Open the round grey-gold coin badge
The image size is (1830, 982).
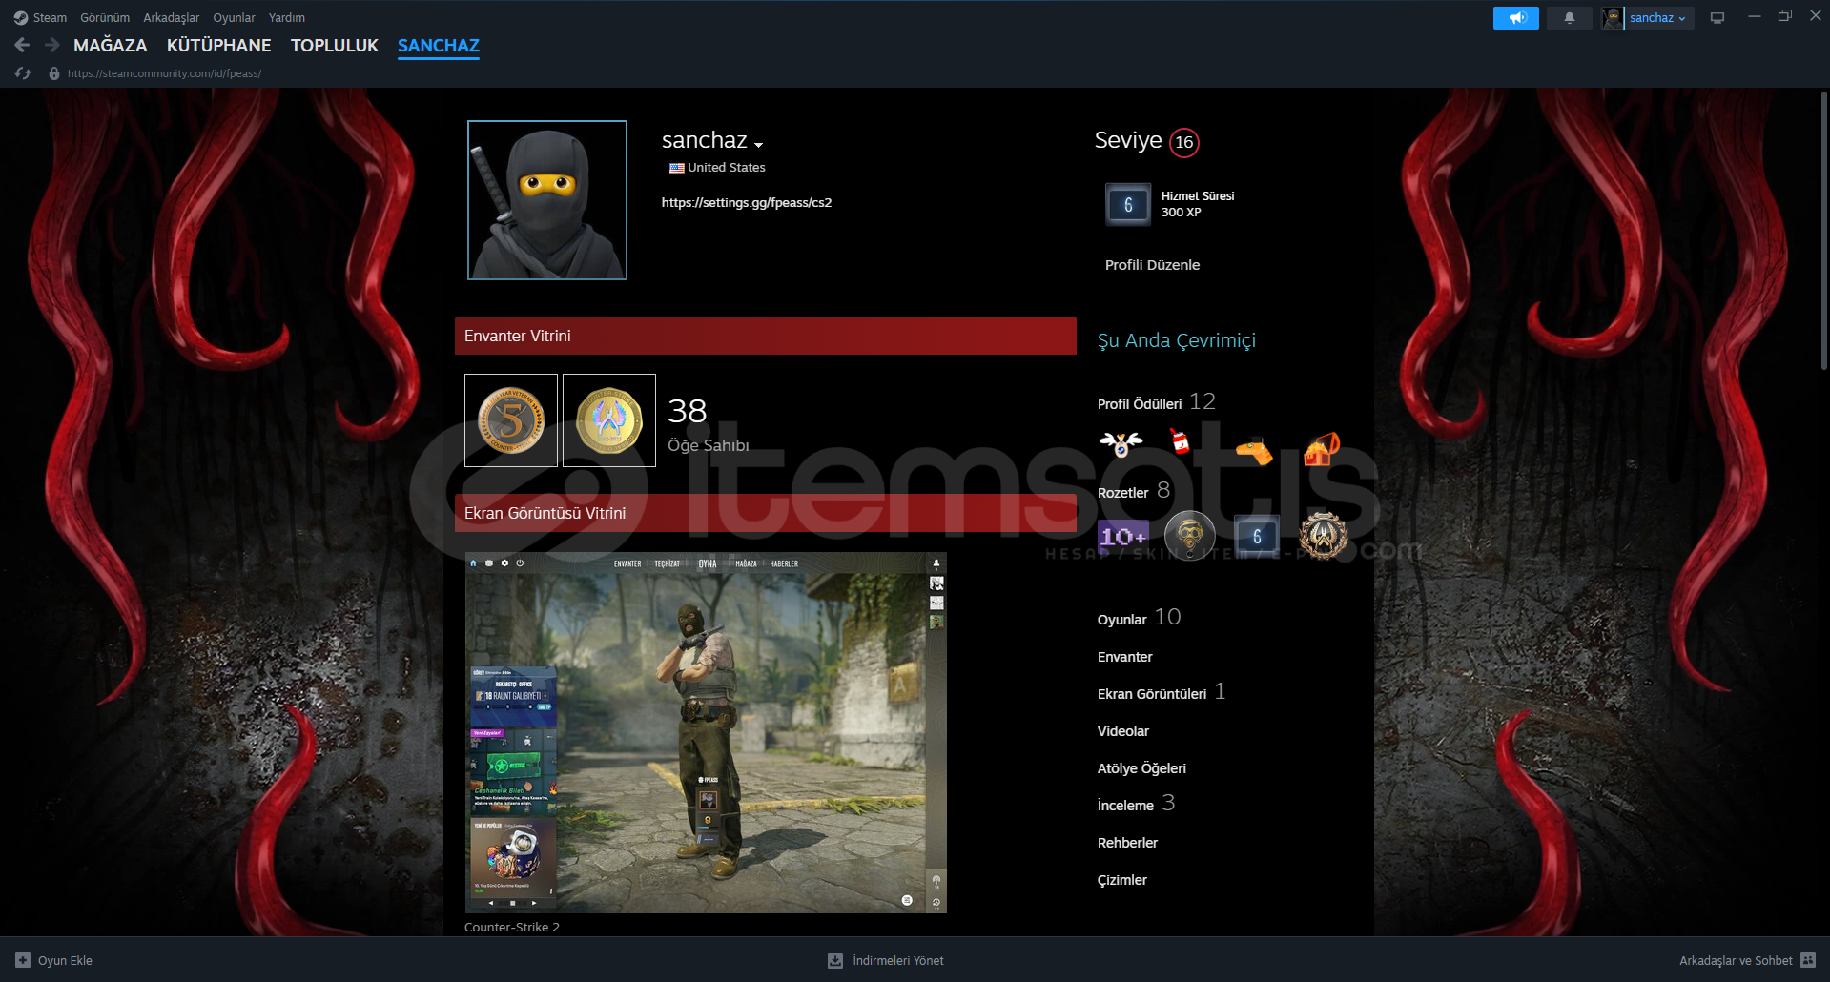[1190, 536]
